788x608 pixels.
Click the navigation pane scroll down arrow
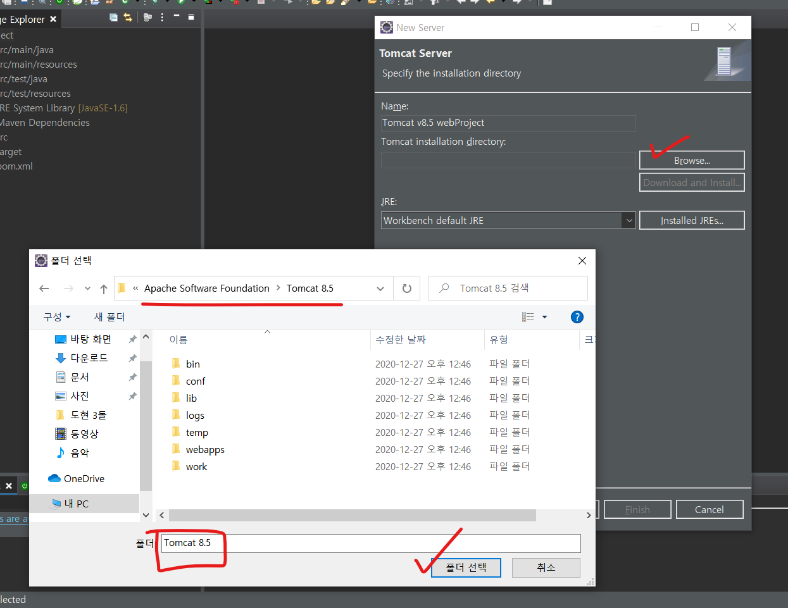point(146,515)
